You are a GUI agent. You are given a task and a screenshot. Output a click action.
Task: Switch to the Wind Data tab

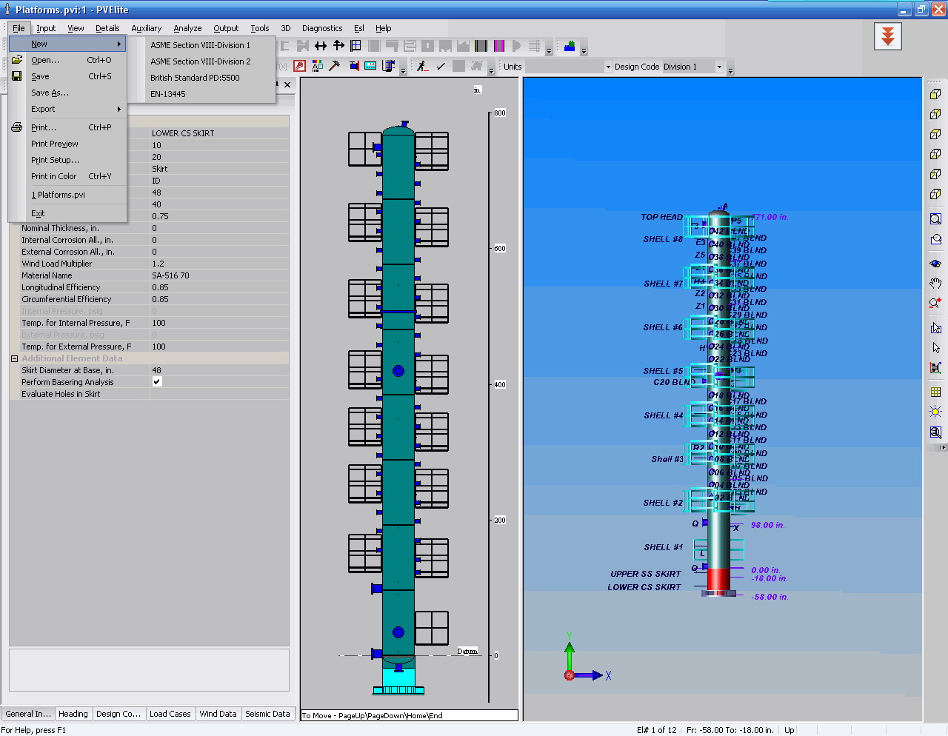pos(218,714)
